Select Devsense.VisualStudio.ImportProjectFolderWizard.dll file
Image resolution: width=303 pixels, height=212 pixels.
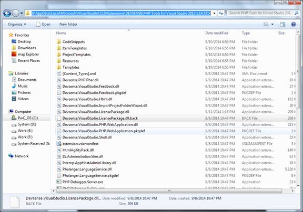click(105, 105)
